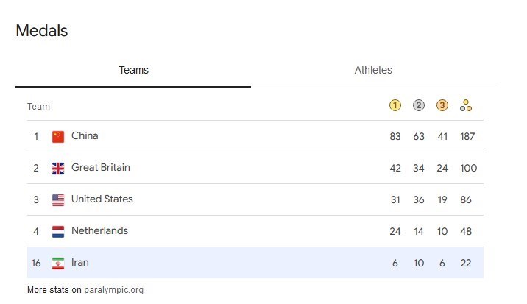Click the Medals heading
The width and height of the screenshot is (527, 304).
click(x=42, y=31)
